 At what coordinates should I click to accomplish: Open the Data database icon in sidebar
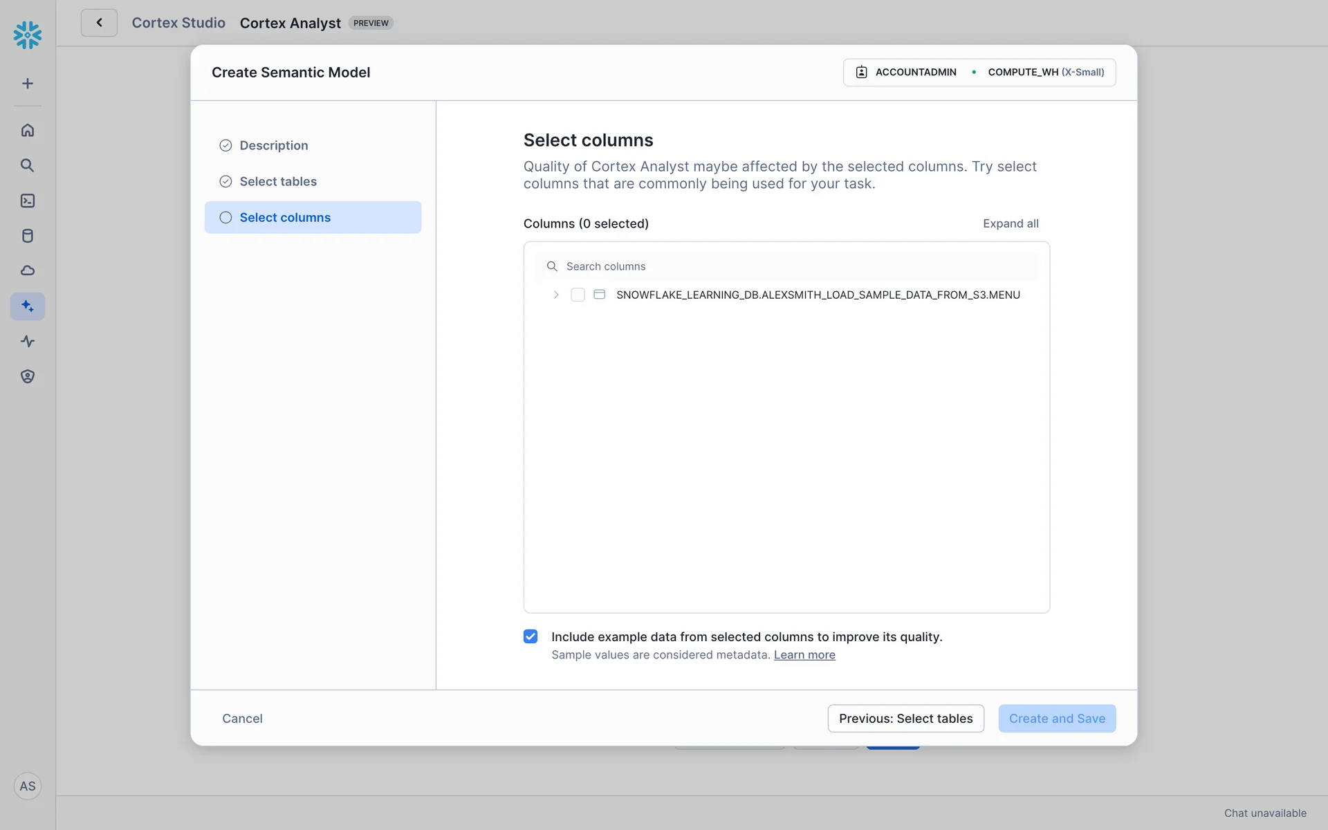coord(28,236)
